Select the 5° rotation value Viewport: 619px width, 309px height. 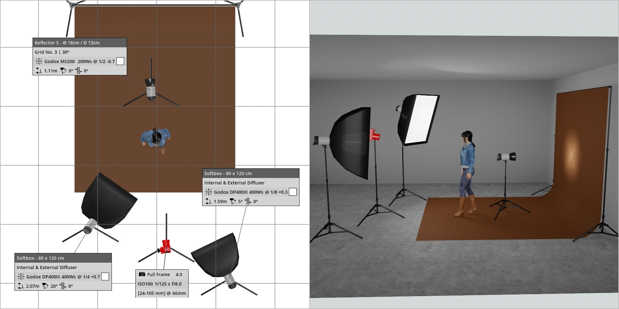[241, 201]
